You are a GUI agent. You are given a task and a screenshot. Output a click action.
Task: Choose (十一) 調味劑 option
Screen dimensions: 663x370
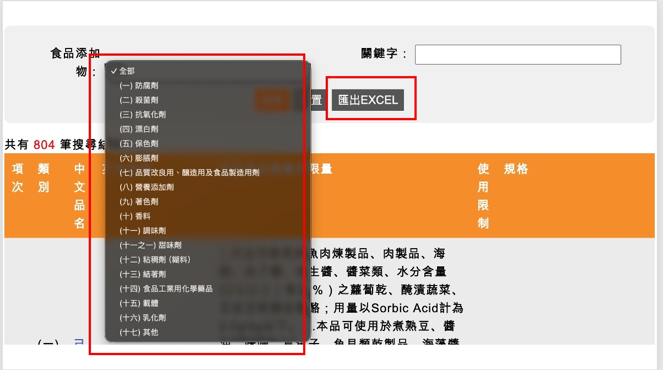click(143, 230)
